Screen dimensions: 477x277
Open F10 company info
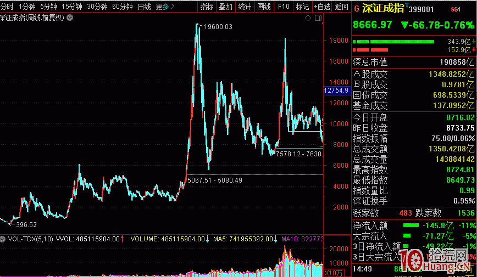point(284,7)
